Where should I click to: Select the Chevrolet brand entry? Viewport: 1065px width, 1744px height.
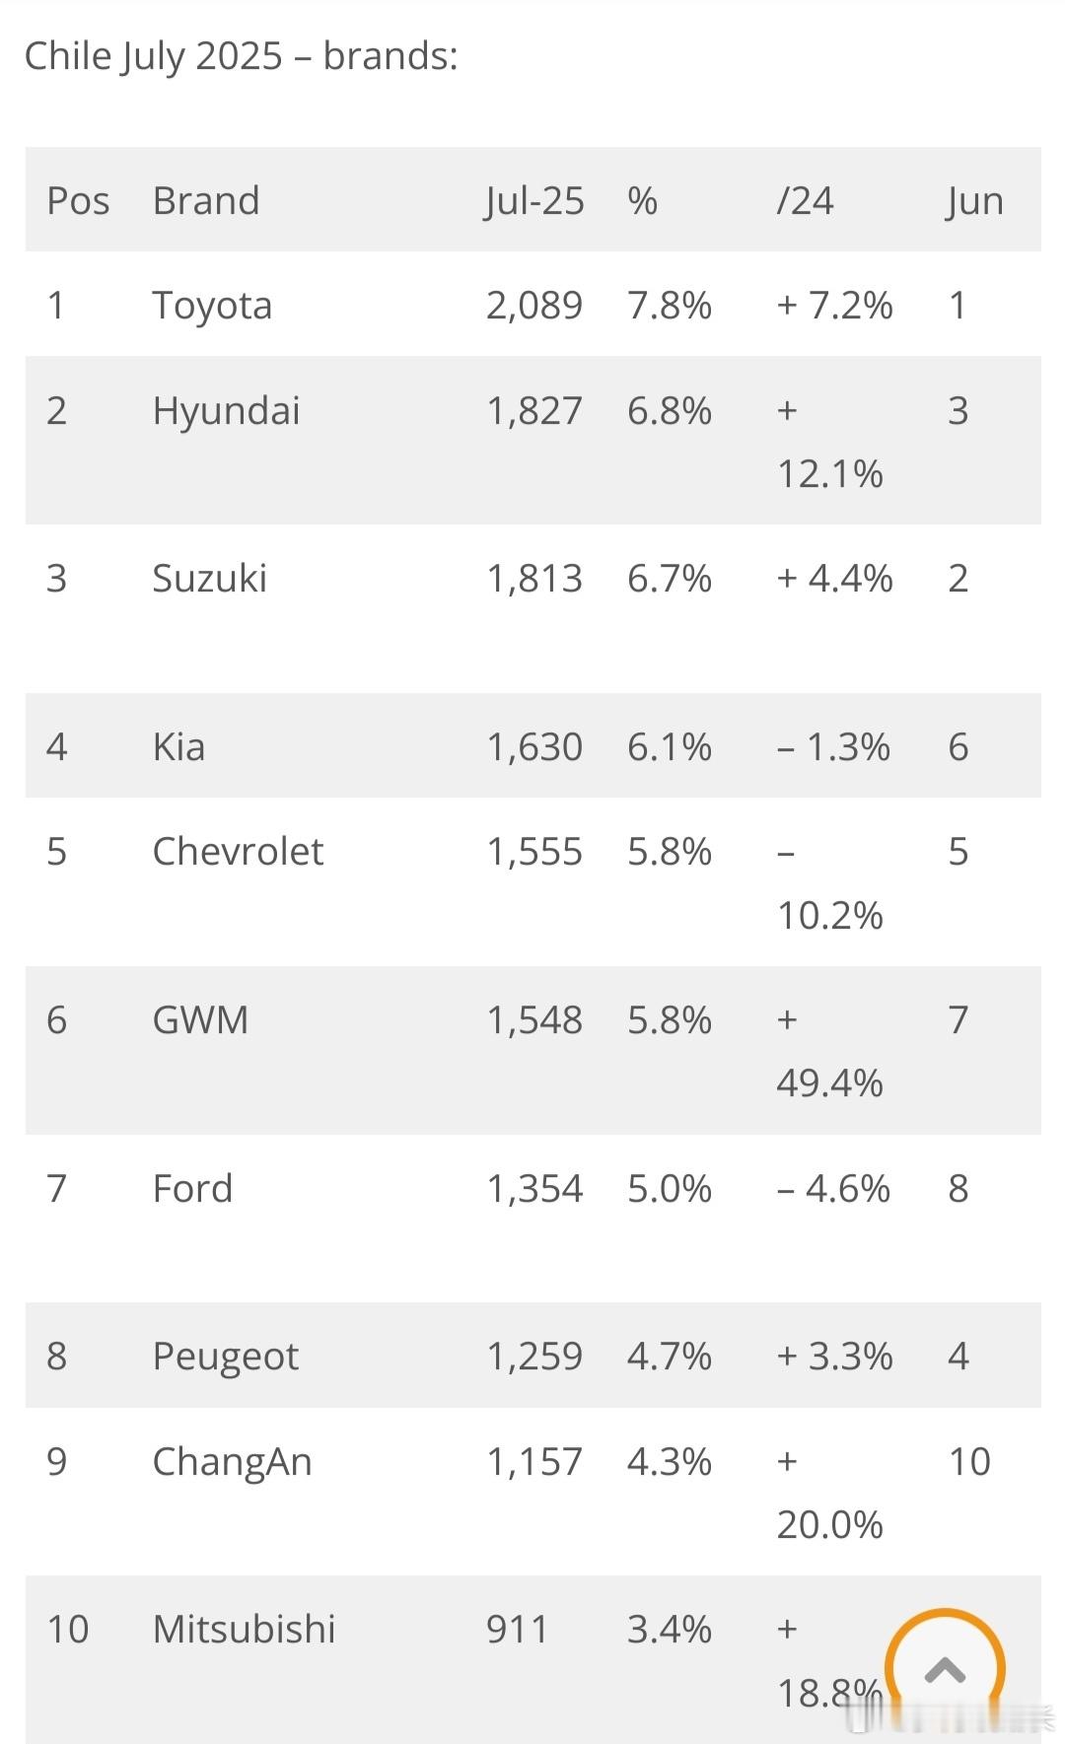point(238,851)
